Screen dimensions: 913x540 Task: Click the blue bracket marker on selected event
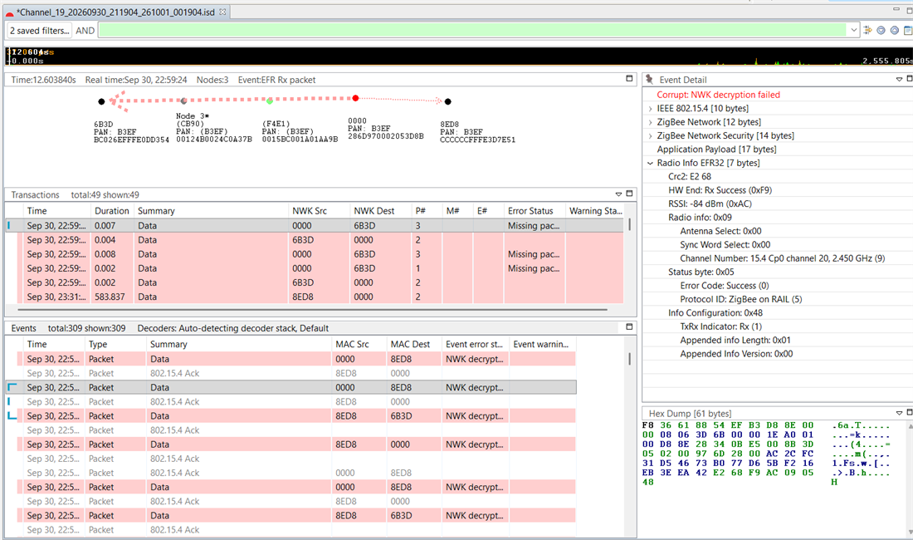(x=12, y=387)
